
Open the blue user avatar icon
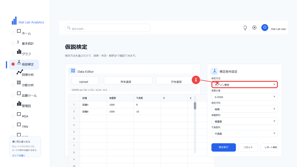265,28
